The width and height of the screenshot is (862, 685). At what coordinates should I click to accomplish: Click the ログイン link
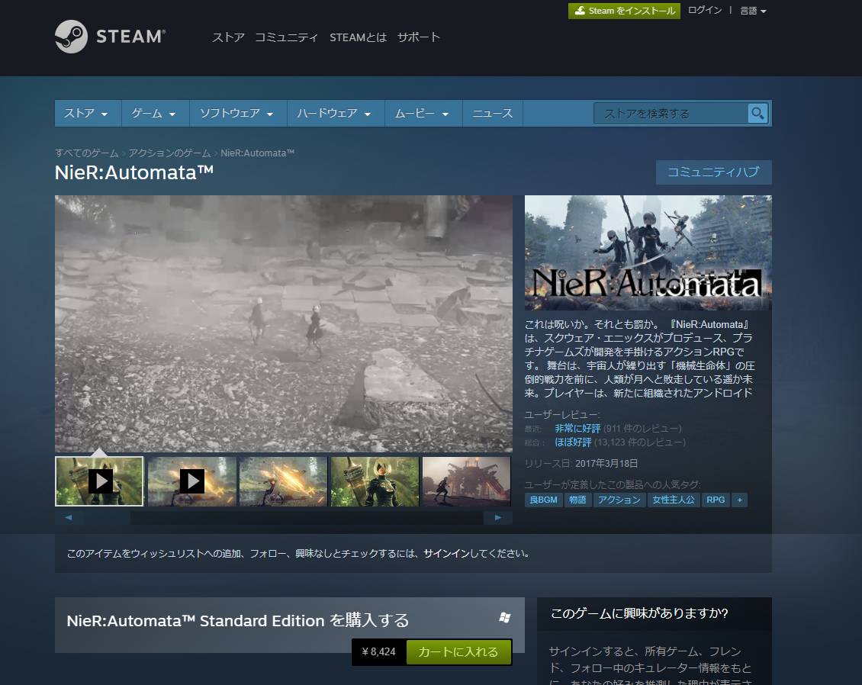pos(705,11)
